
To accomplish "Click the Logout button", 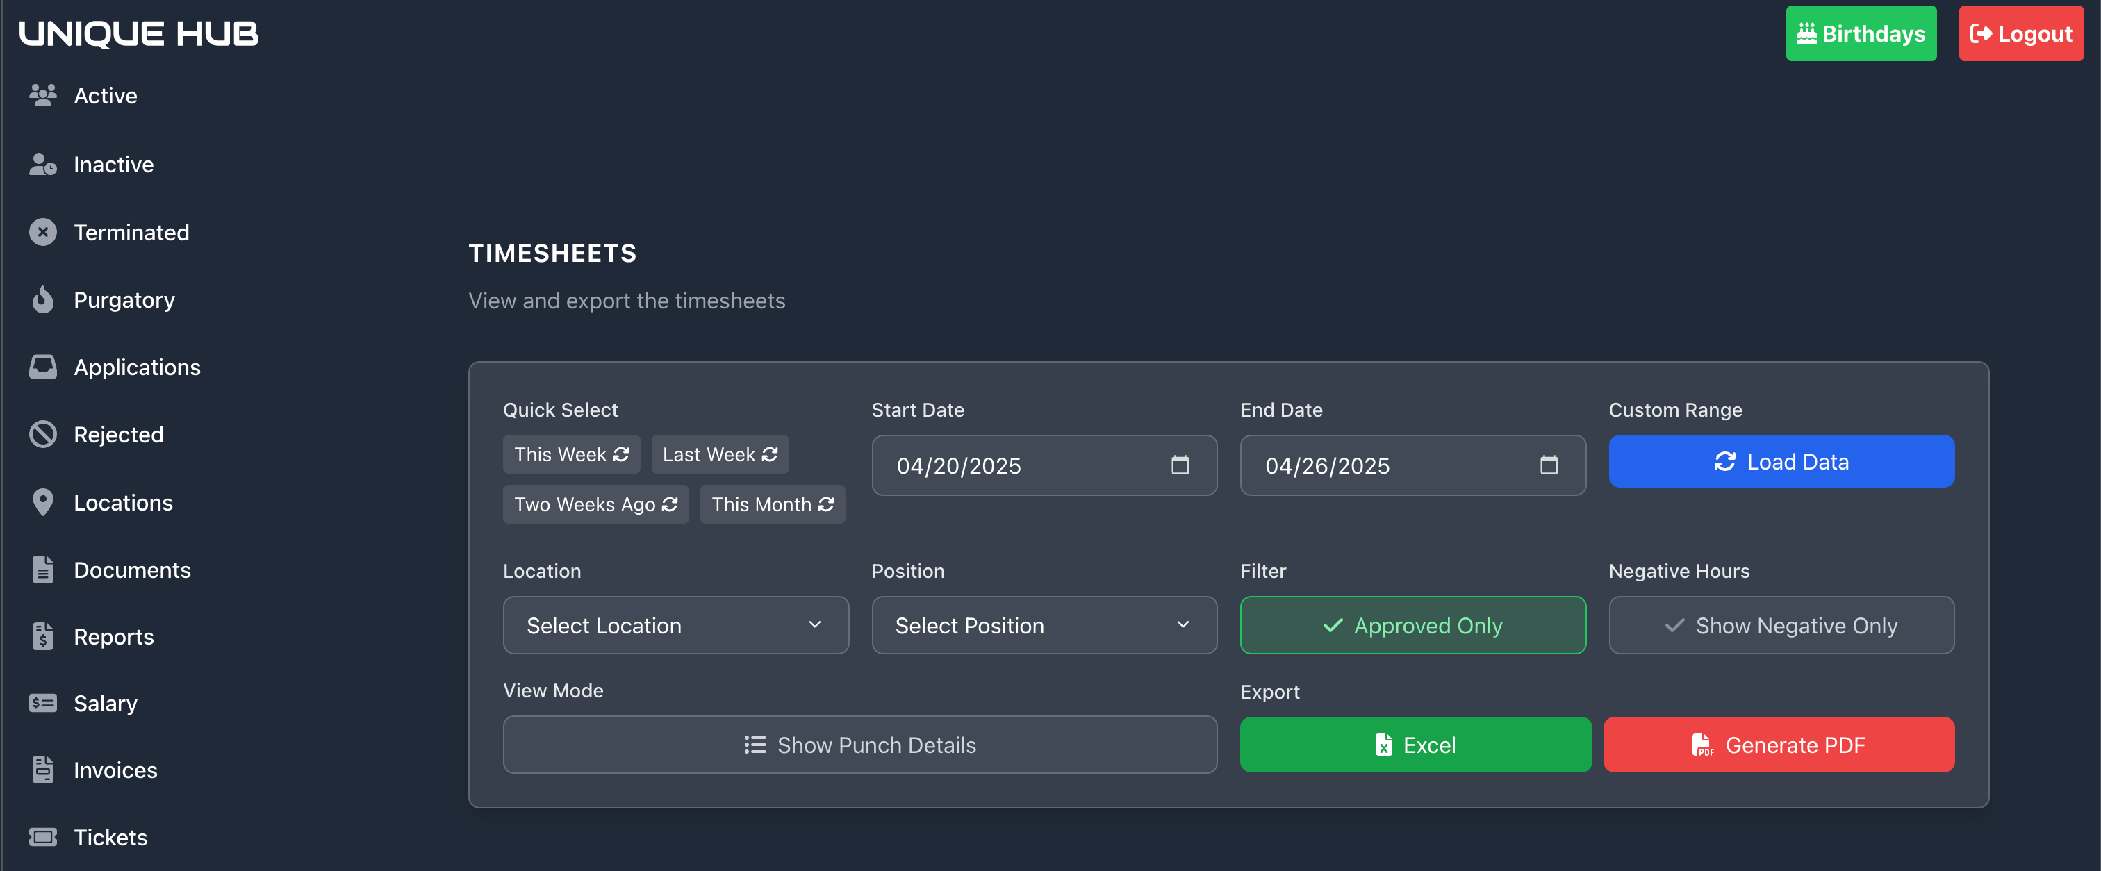I will [x=2021, y=33].
